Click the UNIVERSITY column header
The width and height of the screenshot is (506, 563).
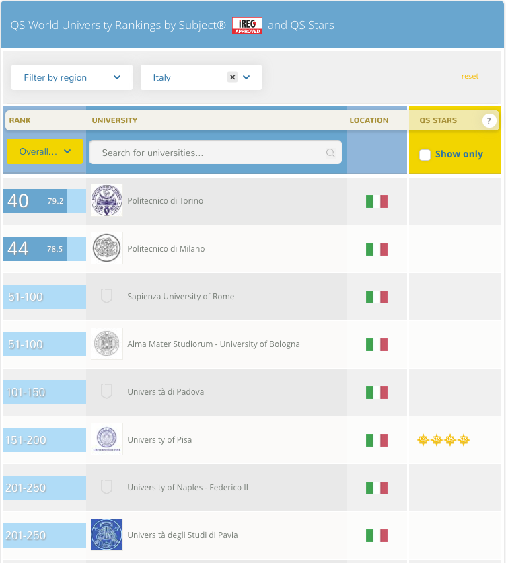pos(114,120)
